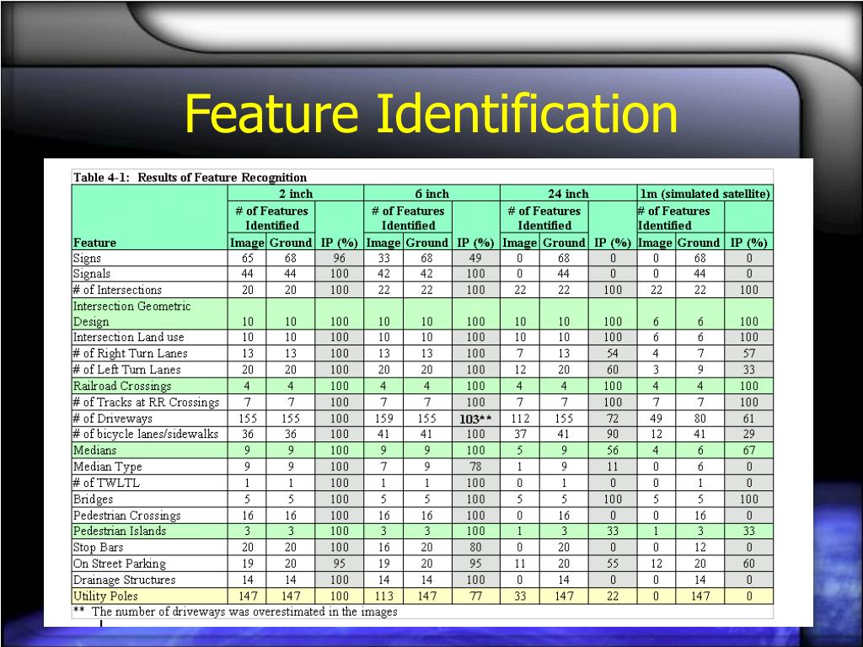Click the "Intersection Land use" row label
The width and height of the screenshot is (863, 647).
point(128,337)
